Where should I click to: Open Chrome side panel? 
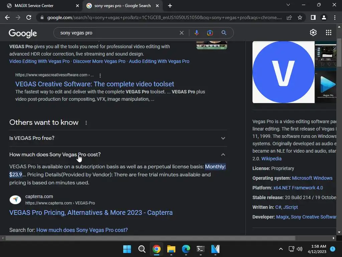313,17
